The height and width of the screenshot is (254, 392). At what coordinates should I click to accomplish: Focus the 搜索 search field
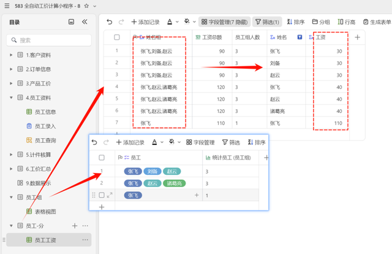[x=49, y=40]
